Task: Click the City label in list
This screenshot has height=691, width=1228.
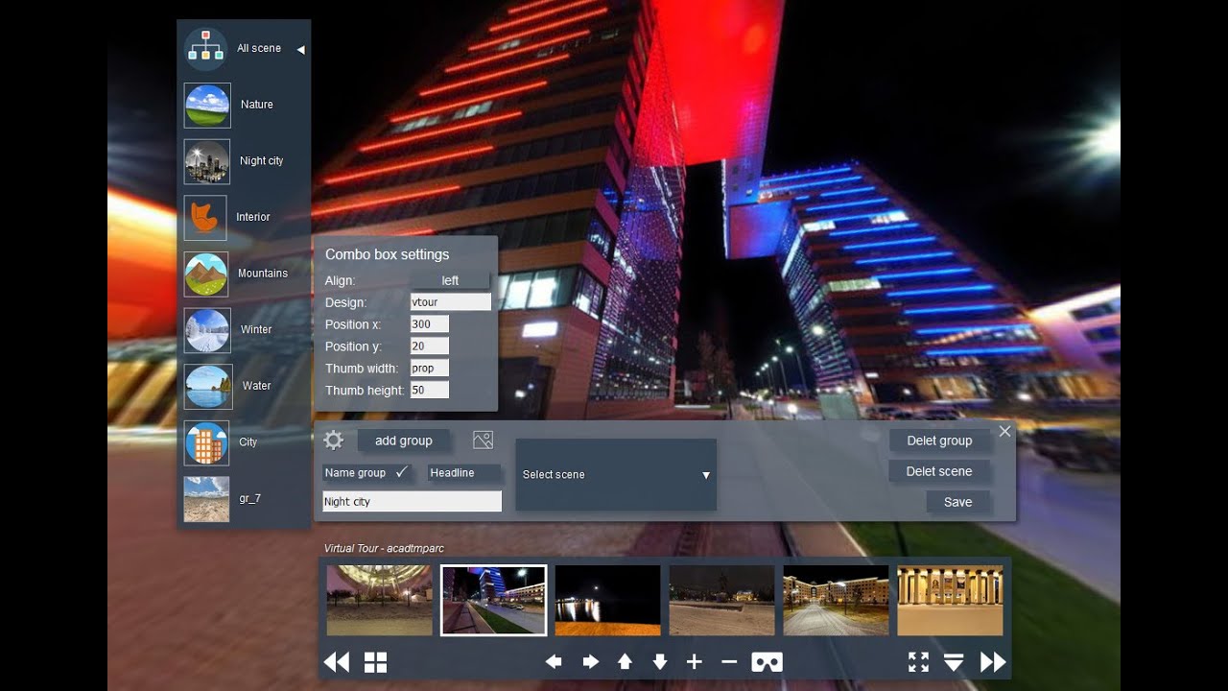Action: point(248,442)
